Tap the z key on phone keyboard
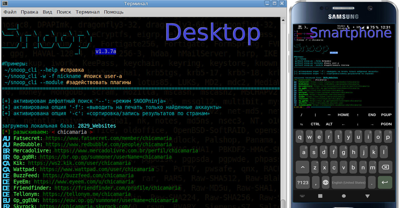 (315, 167)
